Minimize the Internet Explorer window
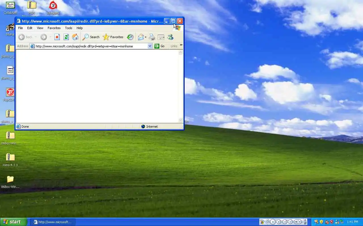363x226 pixels. [167, 21]
